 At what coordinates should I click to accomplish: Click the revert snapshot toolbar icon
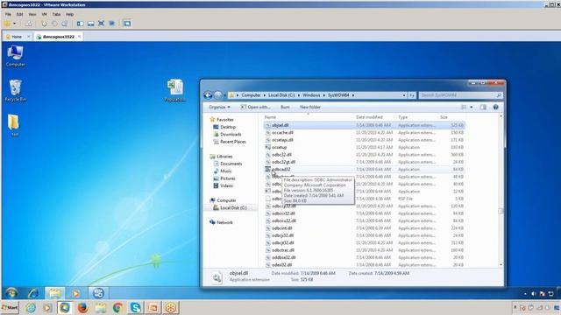click(54, 24)
